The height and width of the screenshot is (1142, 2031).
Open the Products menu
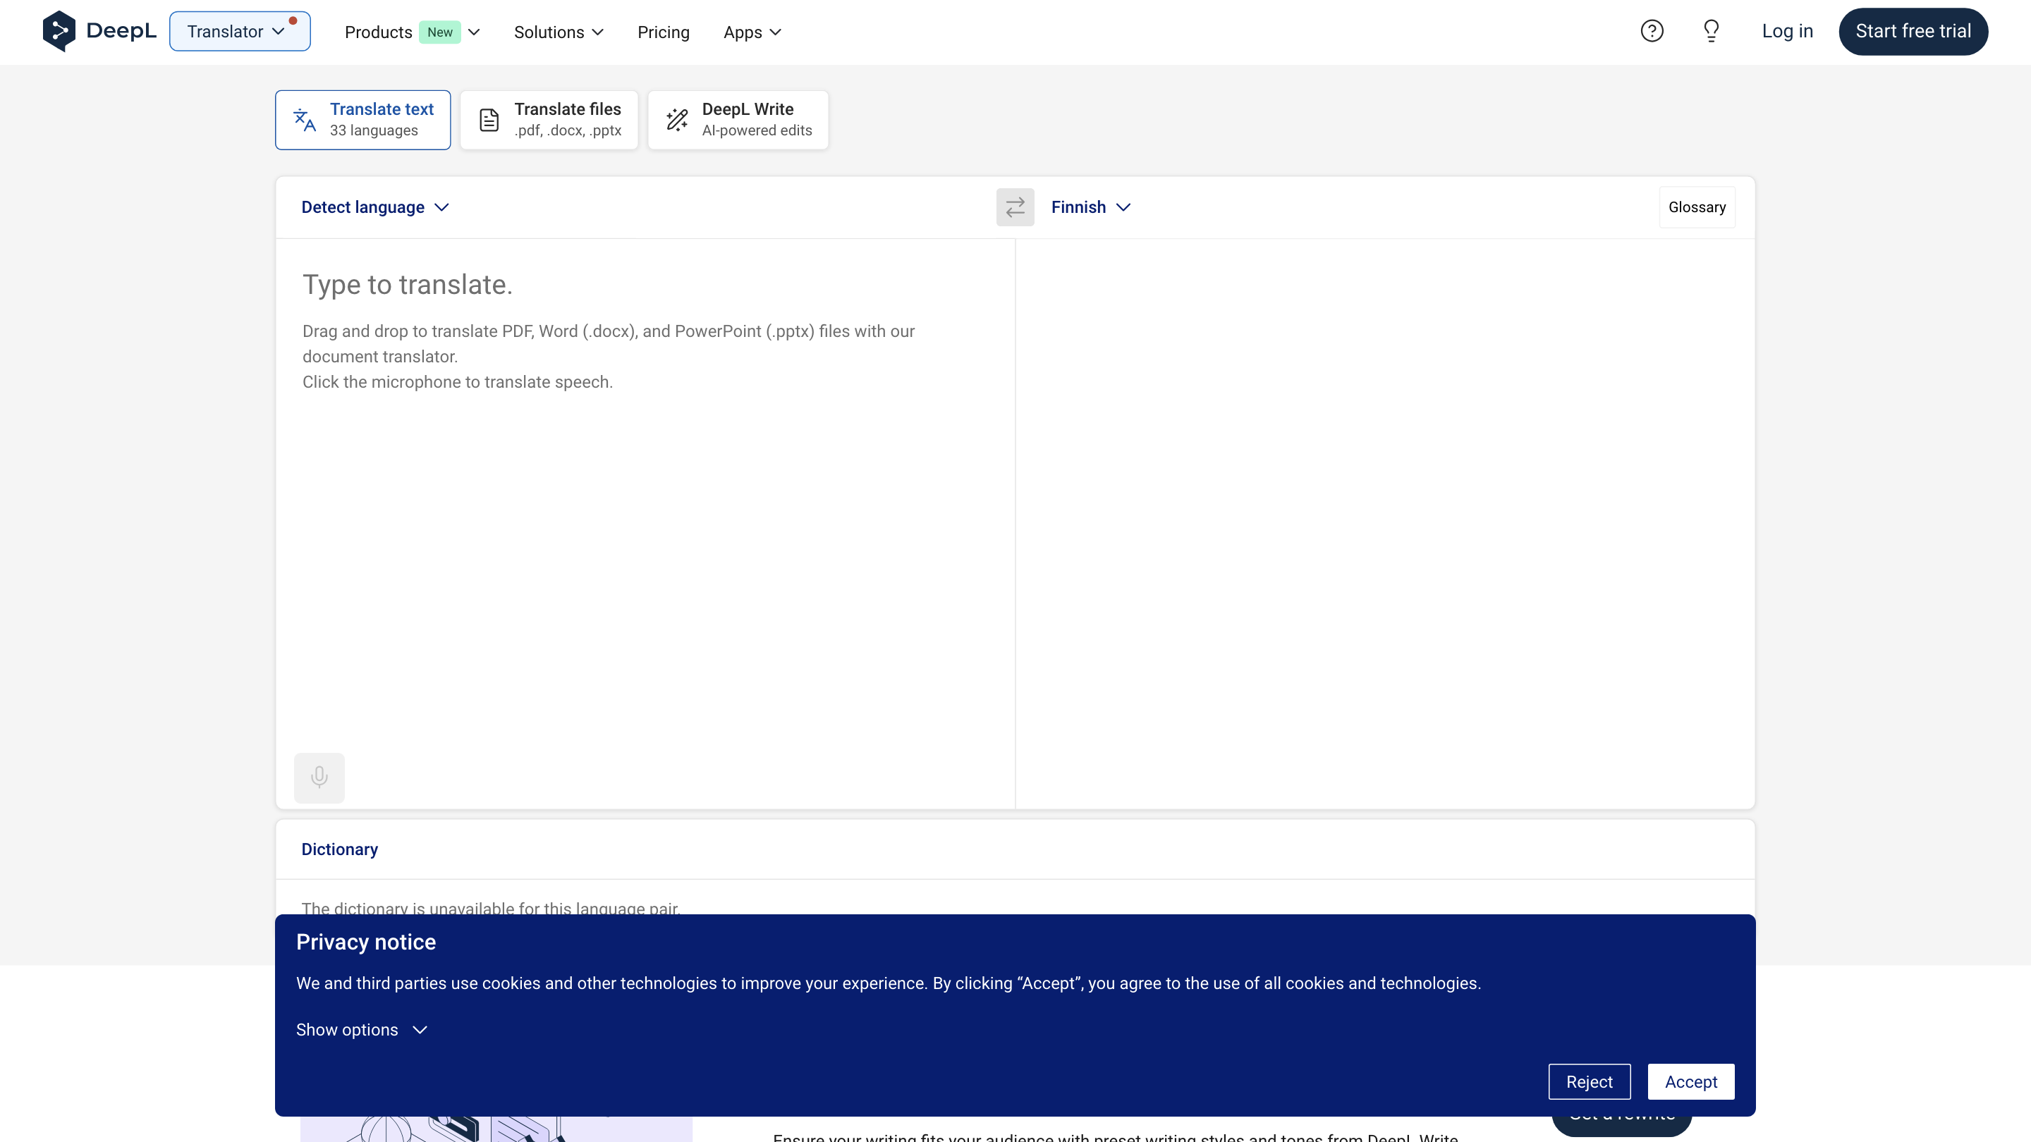click(x=412, y=32)
